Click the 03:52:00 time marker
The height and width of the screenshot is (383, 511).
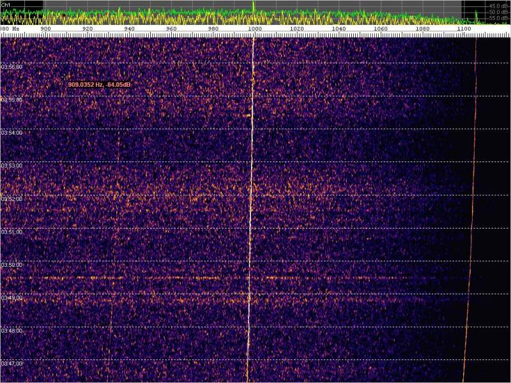[x=12, y=199]
